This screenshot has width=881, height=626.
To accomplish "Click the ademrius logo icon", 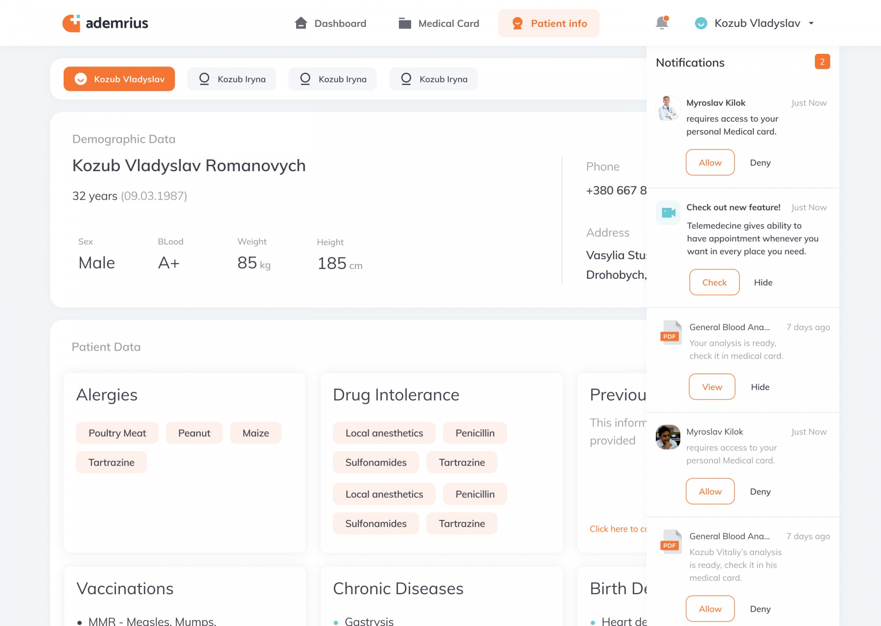I will pos(71,23).
